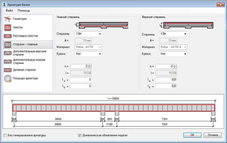Click the bottom bar lb input field

click(81, 86)
